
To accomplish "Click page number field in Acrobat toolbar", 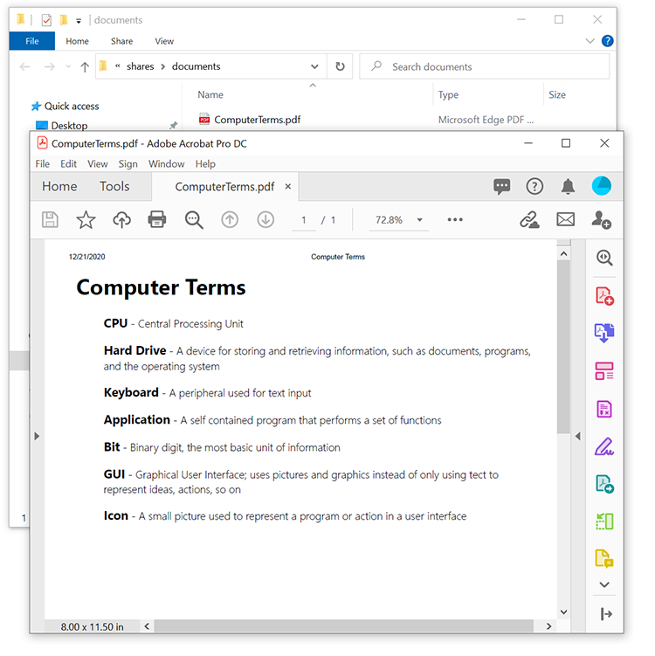I will point(304,220).
